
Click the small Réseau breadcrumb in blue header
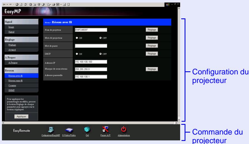[x=47, y=23]
